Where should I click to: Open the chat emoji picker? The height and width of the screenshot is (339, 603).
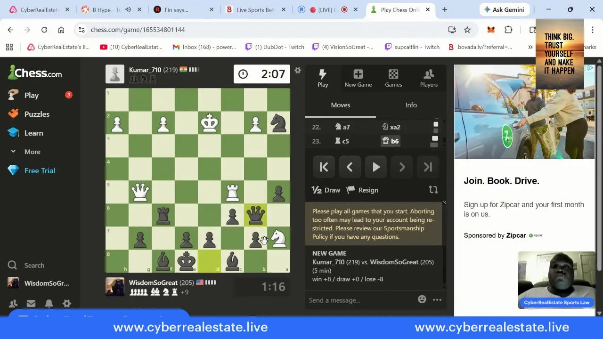click(x=422, y=299)
